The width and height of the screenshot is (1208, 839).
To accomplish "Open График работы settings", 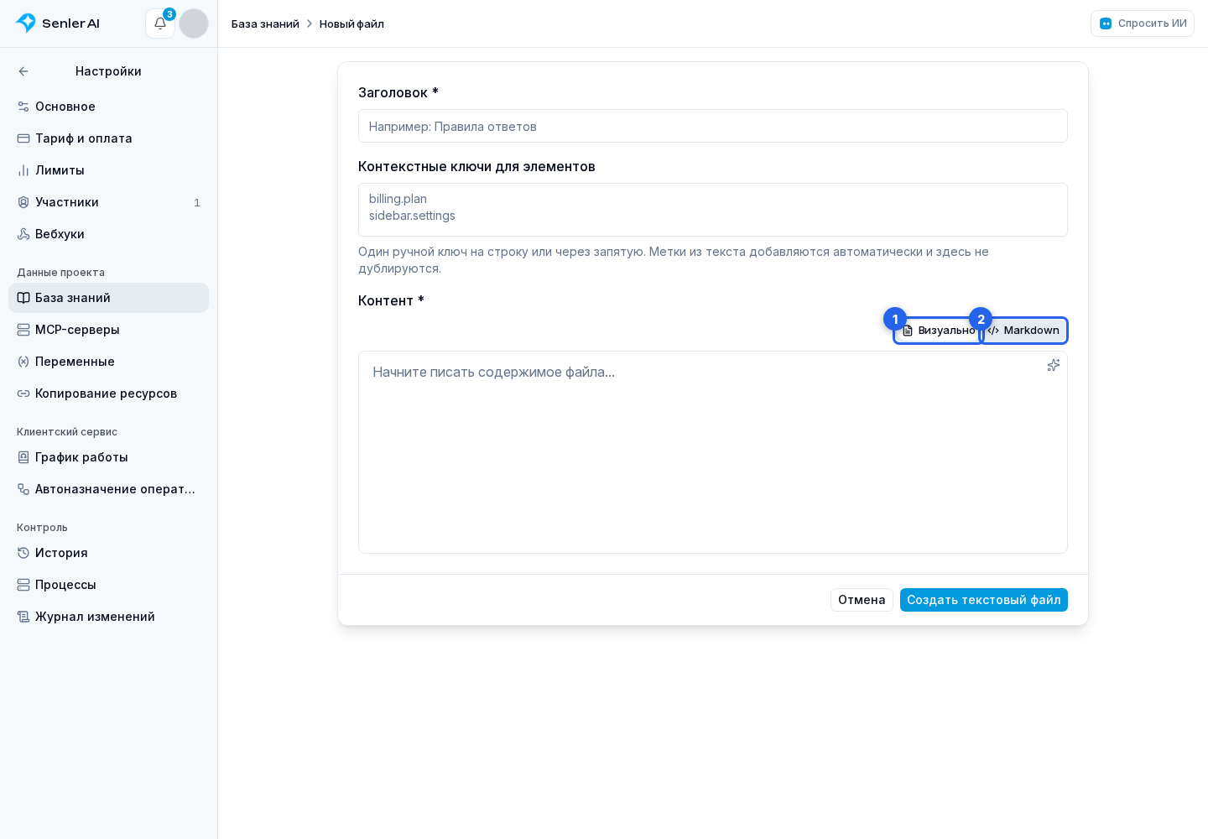I will point(108,457).
